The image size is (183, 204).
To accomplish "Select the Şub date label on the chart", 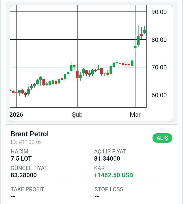I will [77, 115].
